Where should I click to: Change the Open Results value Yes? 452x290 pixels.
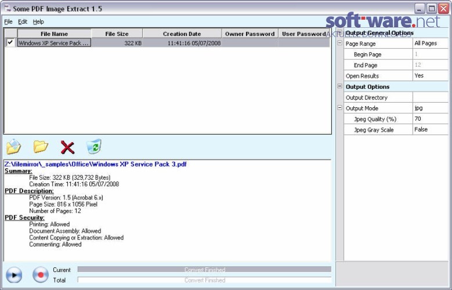[431, 75]
